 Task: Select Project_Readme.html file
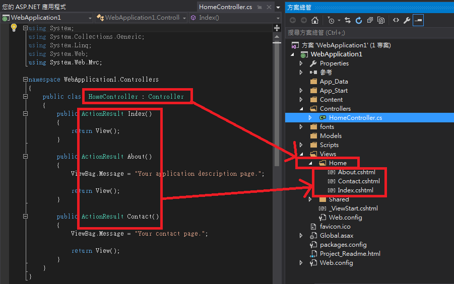coord(350,254)
